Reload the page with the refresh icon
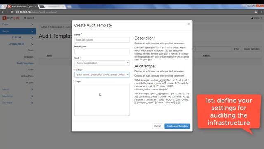Image resolution: width=264 pixels, height=149 pixels. pos(12,12)
